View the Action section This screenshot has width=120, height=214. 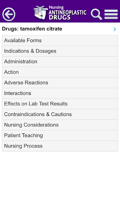(x=60, y=72)
